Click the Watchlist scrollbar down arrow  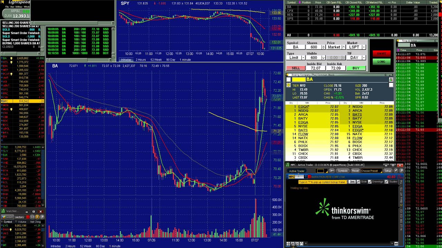tap(43, 246)
